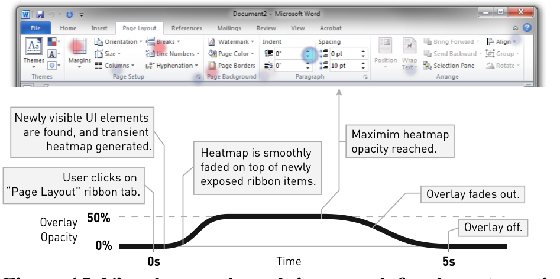The height and width of the screenshot is (279, 560).
Task: Click the Wrap Text button
Action: (409, 54)
